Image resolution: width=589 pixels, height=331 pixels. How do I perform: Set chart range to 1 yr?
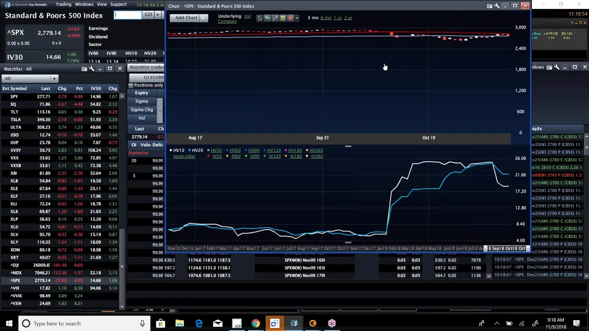pos(338,18)
